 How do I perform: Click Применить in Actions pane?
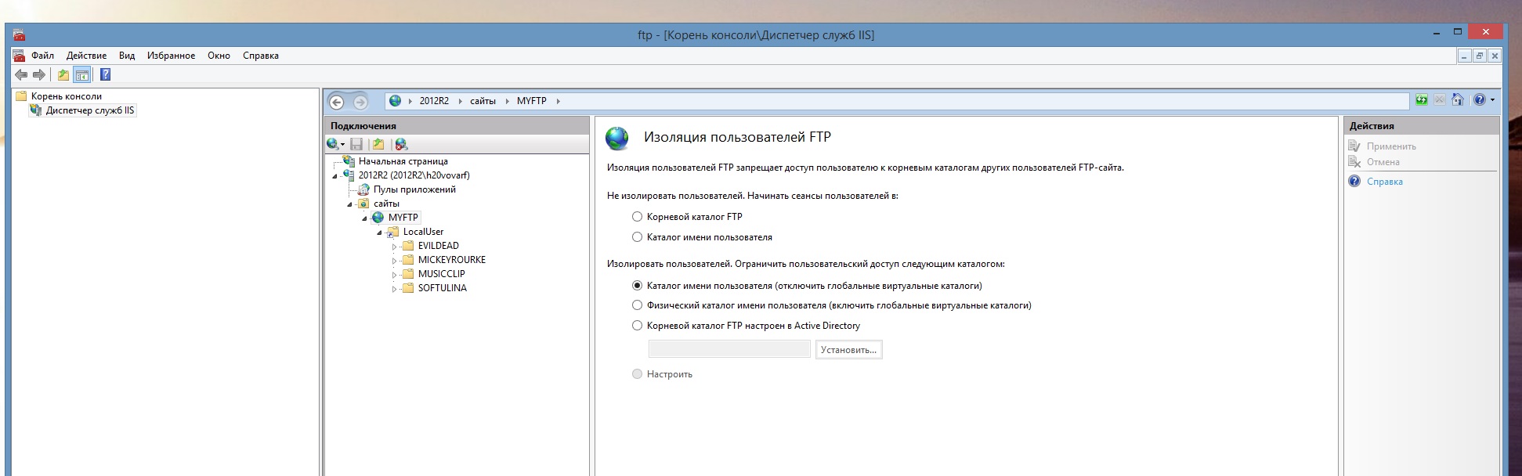1391,146
